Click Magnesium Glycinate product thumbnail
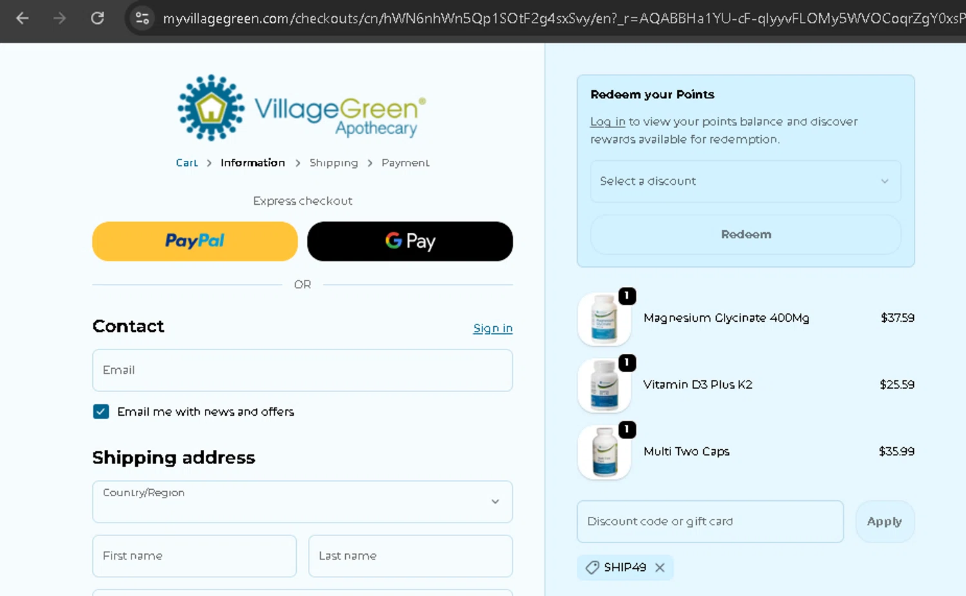Screen dimensions: 966x596 pyautogui.click(x=604, y=319)
